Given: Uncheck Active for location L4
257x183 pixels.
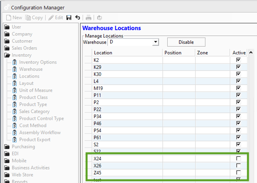Looking at the screenshot, I should click(x=238, y=81).
